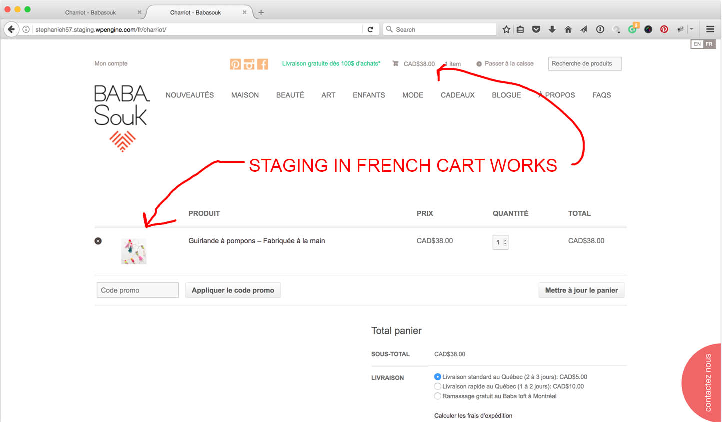Viewport: 722px width, 422px height.
Task: Switch site language to FR
Action: [x=709, y=44]
